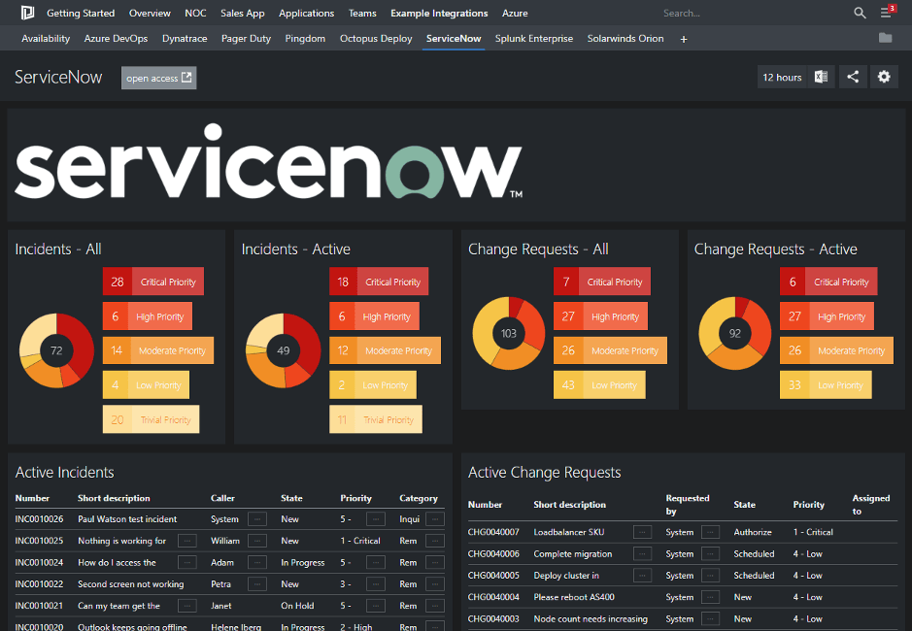Expand the Loadbalancer SKU description ellipsis
Viewport: 912px width, 631px height.
coord(642,532)
